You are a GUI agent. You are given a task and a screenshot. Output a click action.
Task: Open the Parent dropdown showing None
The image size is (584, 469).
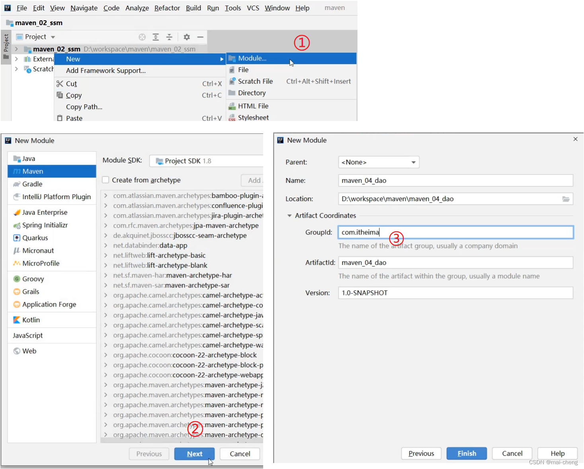pos(379,162)
